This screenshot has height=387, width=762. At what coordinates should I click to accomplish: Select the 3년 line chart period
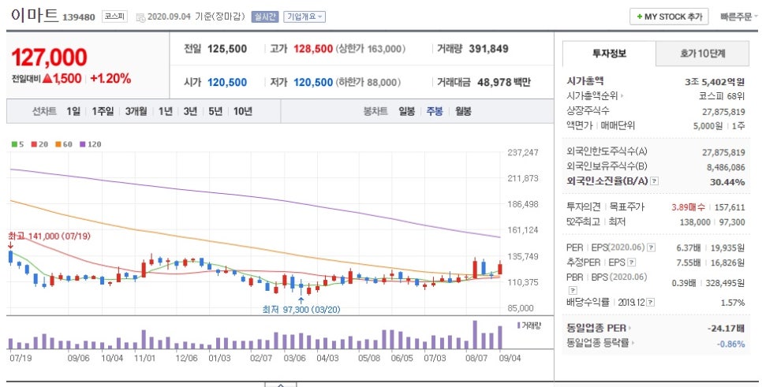[190, 111]
